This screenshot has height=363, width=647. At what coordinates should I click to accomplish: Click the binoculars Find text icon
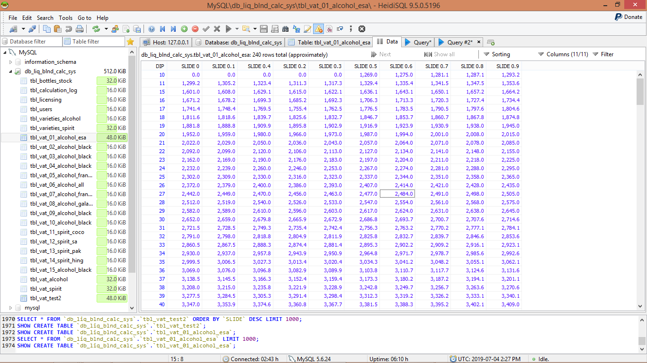(286, 29)
